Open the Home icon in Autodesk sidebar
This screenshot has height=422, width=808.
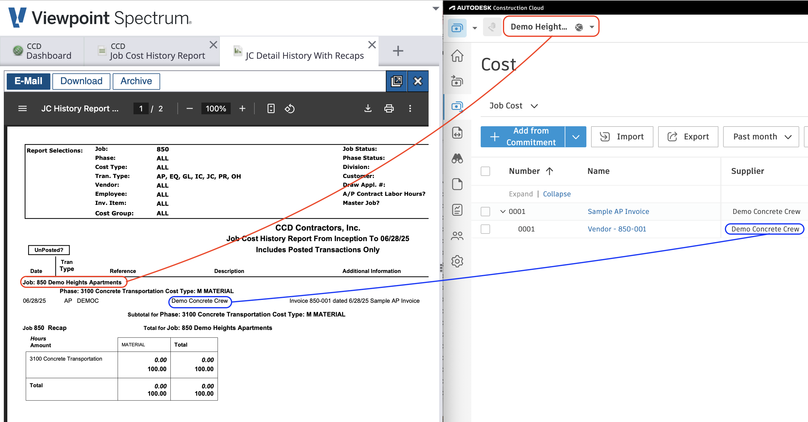(457, 56)
